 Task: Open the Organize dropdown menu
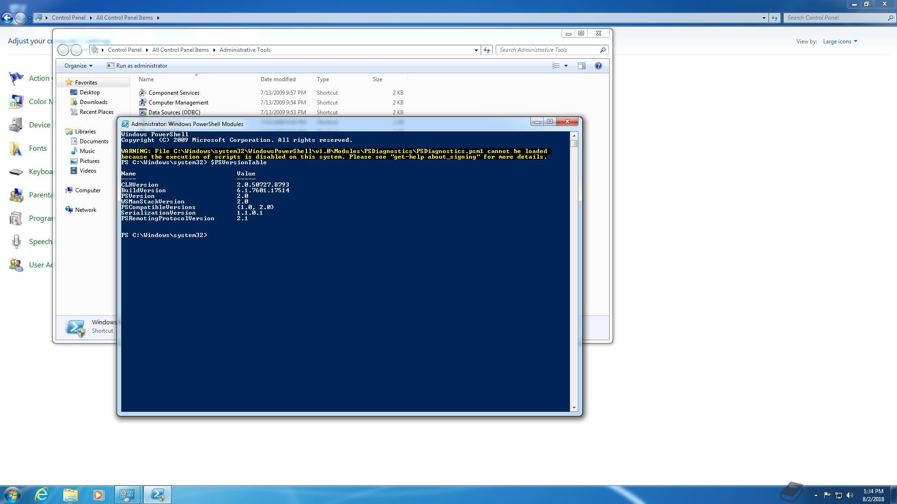(78, 66)
